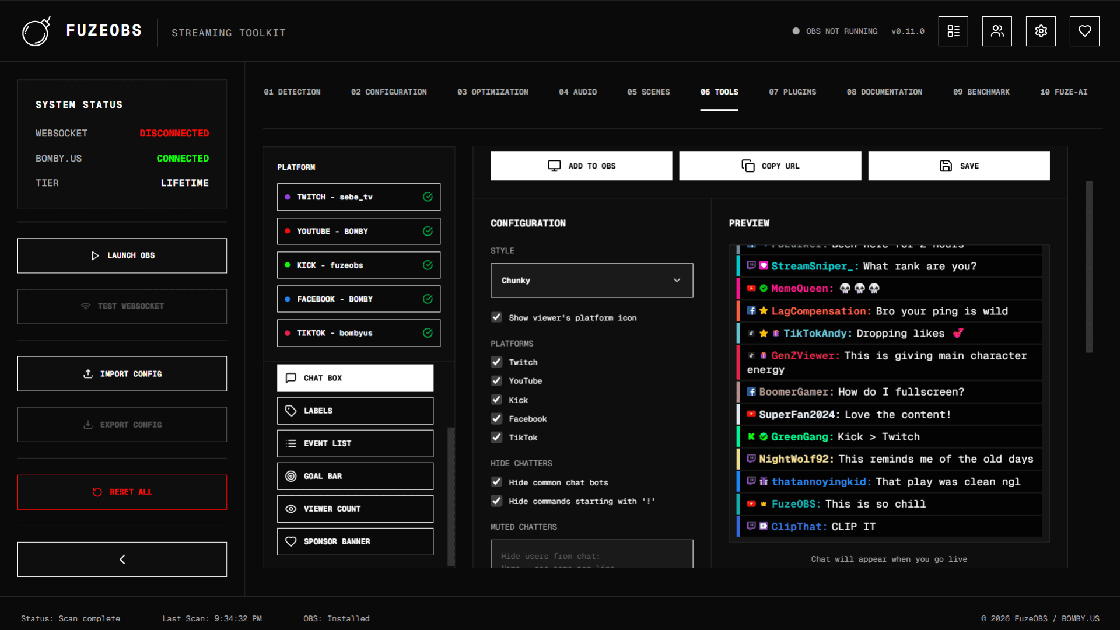Check TWITCH - sebe_tv connection status badge
The height and width of the screenshot is (630, 1120).
coord(428,197)
